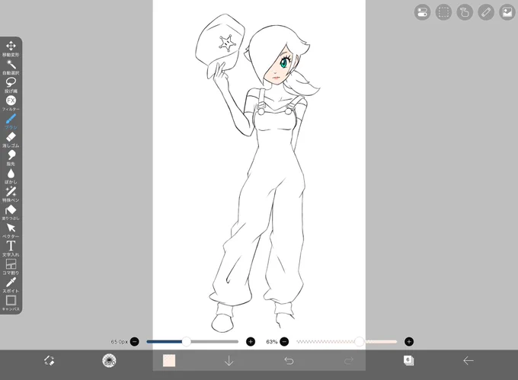518x380 pixels.
Task: Undo the last stroke
Action: [289, 361]
